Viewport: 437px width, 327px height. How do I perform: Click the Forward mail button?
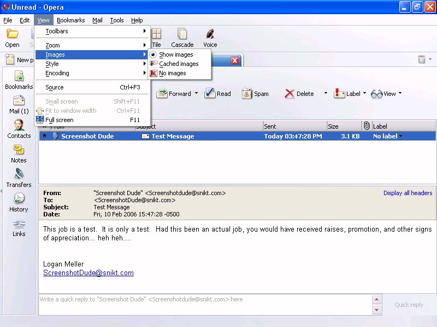[174, 94]
